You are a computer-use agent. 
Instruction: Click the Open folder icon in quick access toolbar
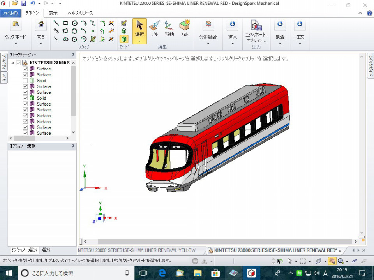pos(14,4)
